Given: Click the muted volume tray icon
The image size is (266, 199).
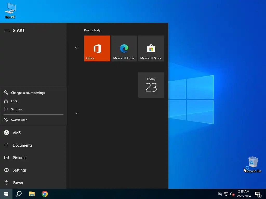Looking at the screenshot, I should [232, 194].
